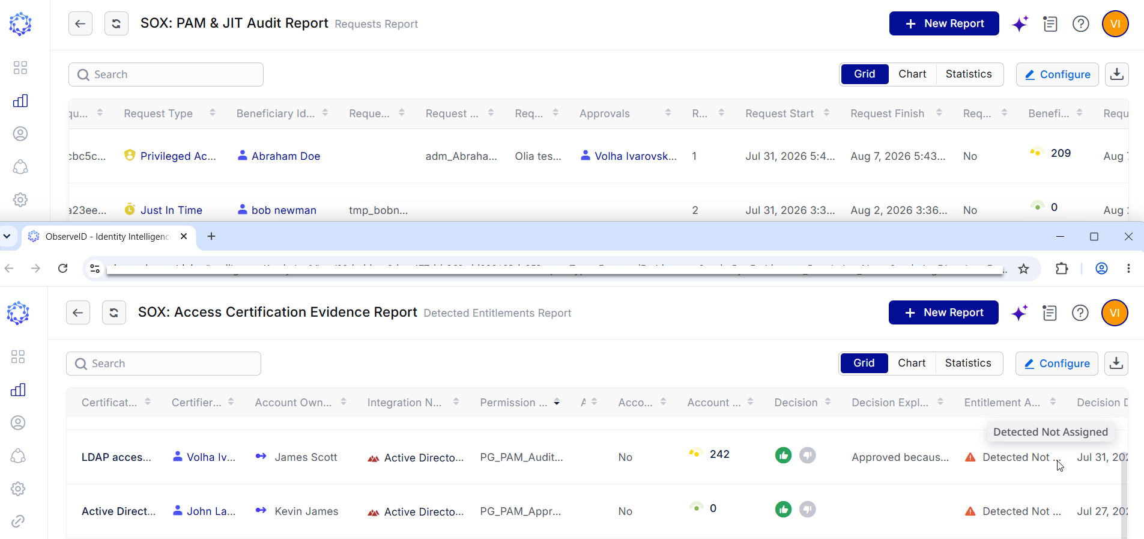Download the PAM & JIT Audit Report
The height and width of the screenshot is (539, 1144).
click(1117, 74)
